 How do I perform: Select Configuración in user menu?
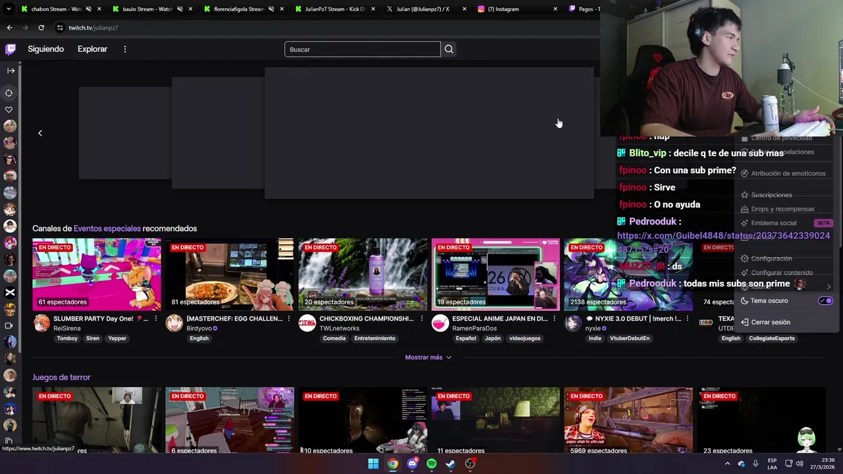(771, 259)
